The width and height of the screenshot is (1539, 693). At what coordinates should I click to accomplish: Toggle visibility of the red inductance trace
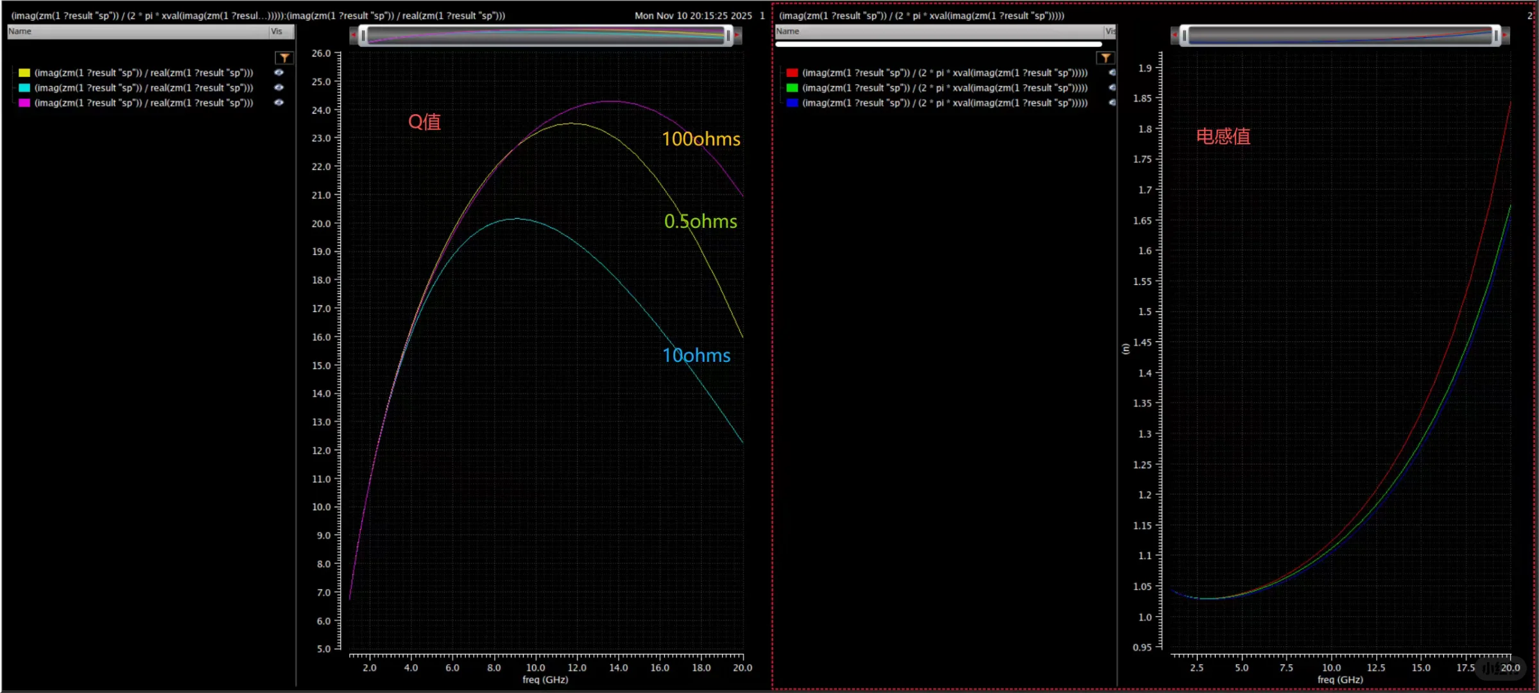click(1112, 73)
